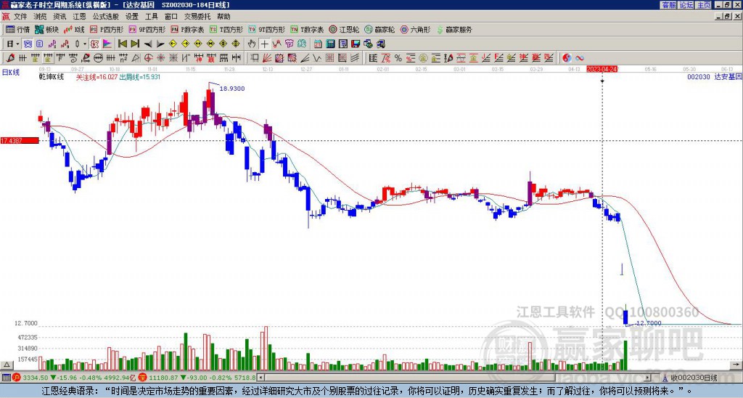
Task: Open the 赢家轮 wheel tool
Action: coord(379,29)
